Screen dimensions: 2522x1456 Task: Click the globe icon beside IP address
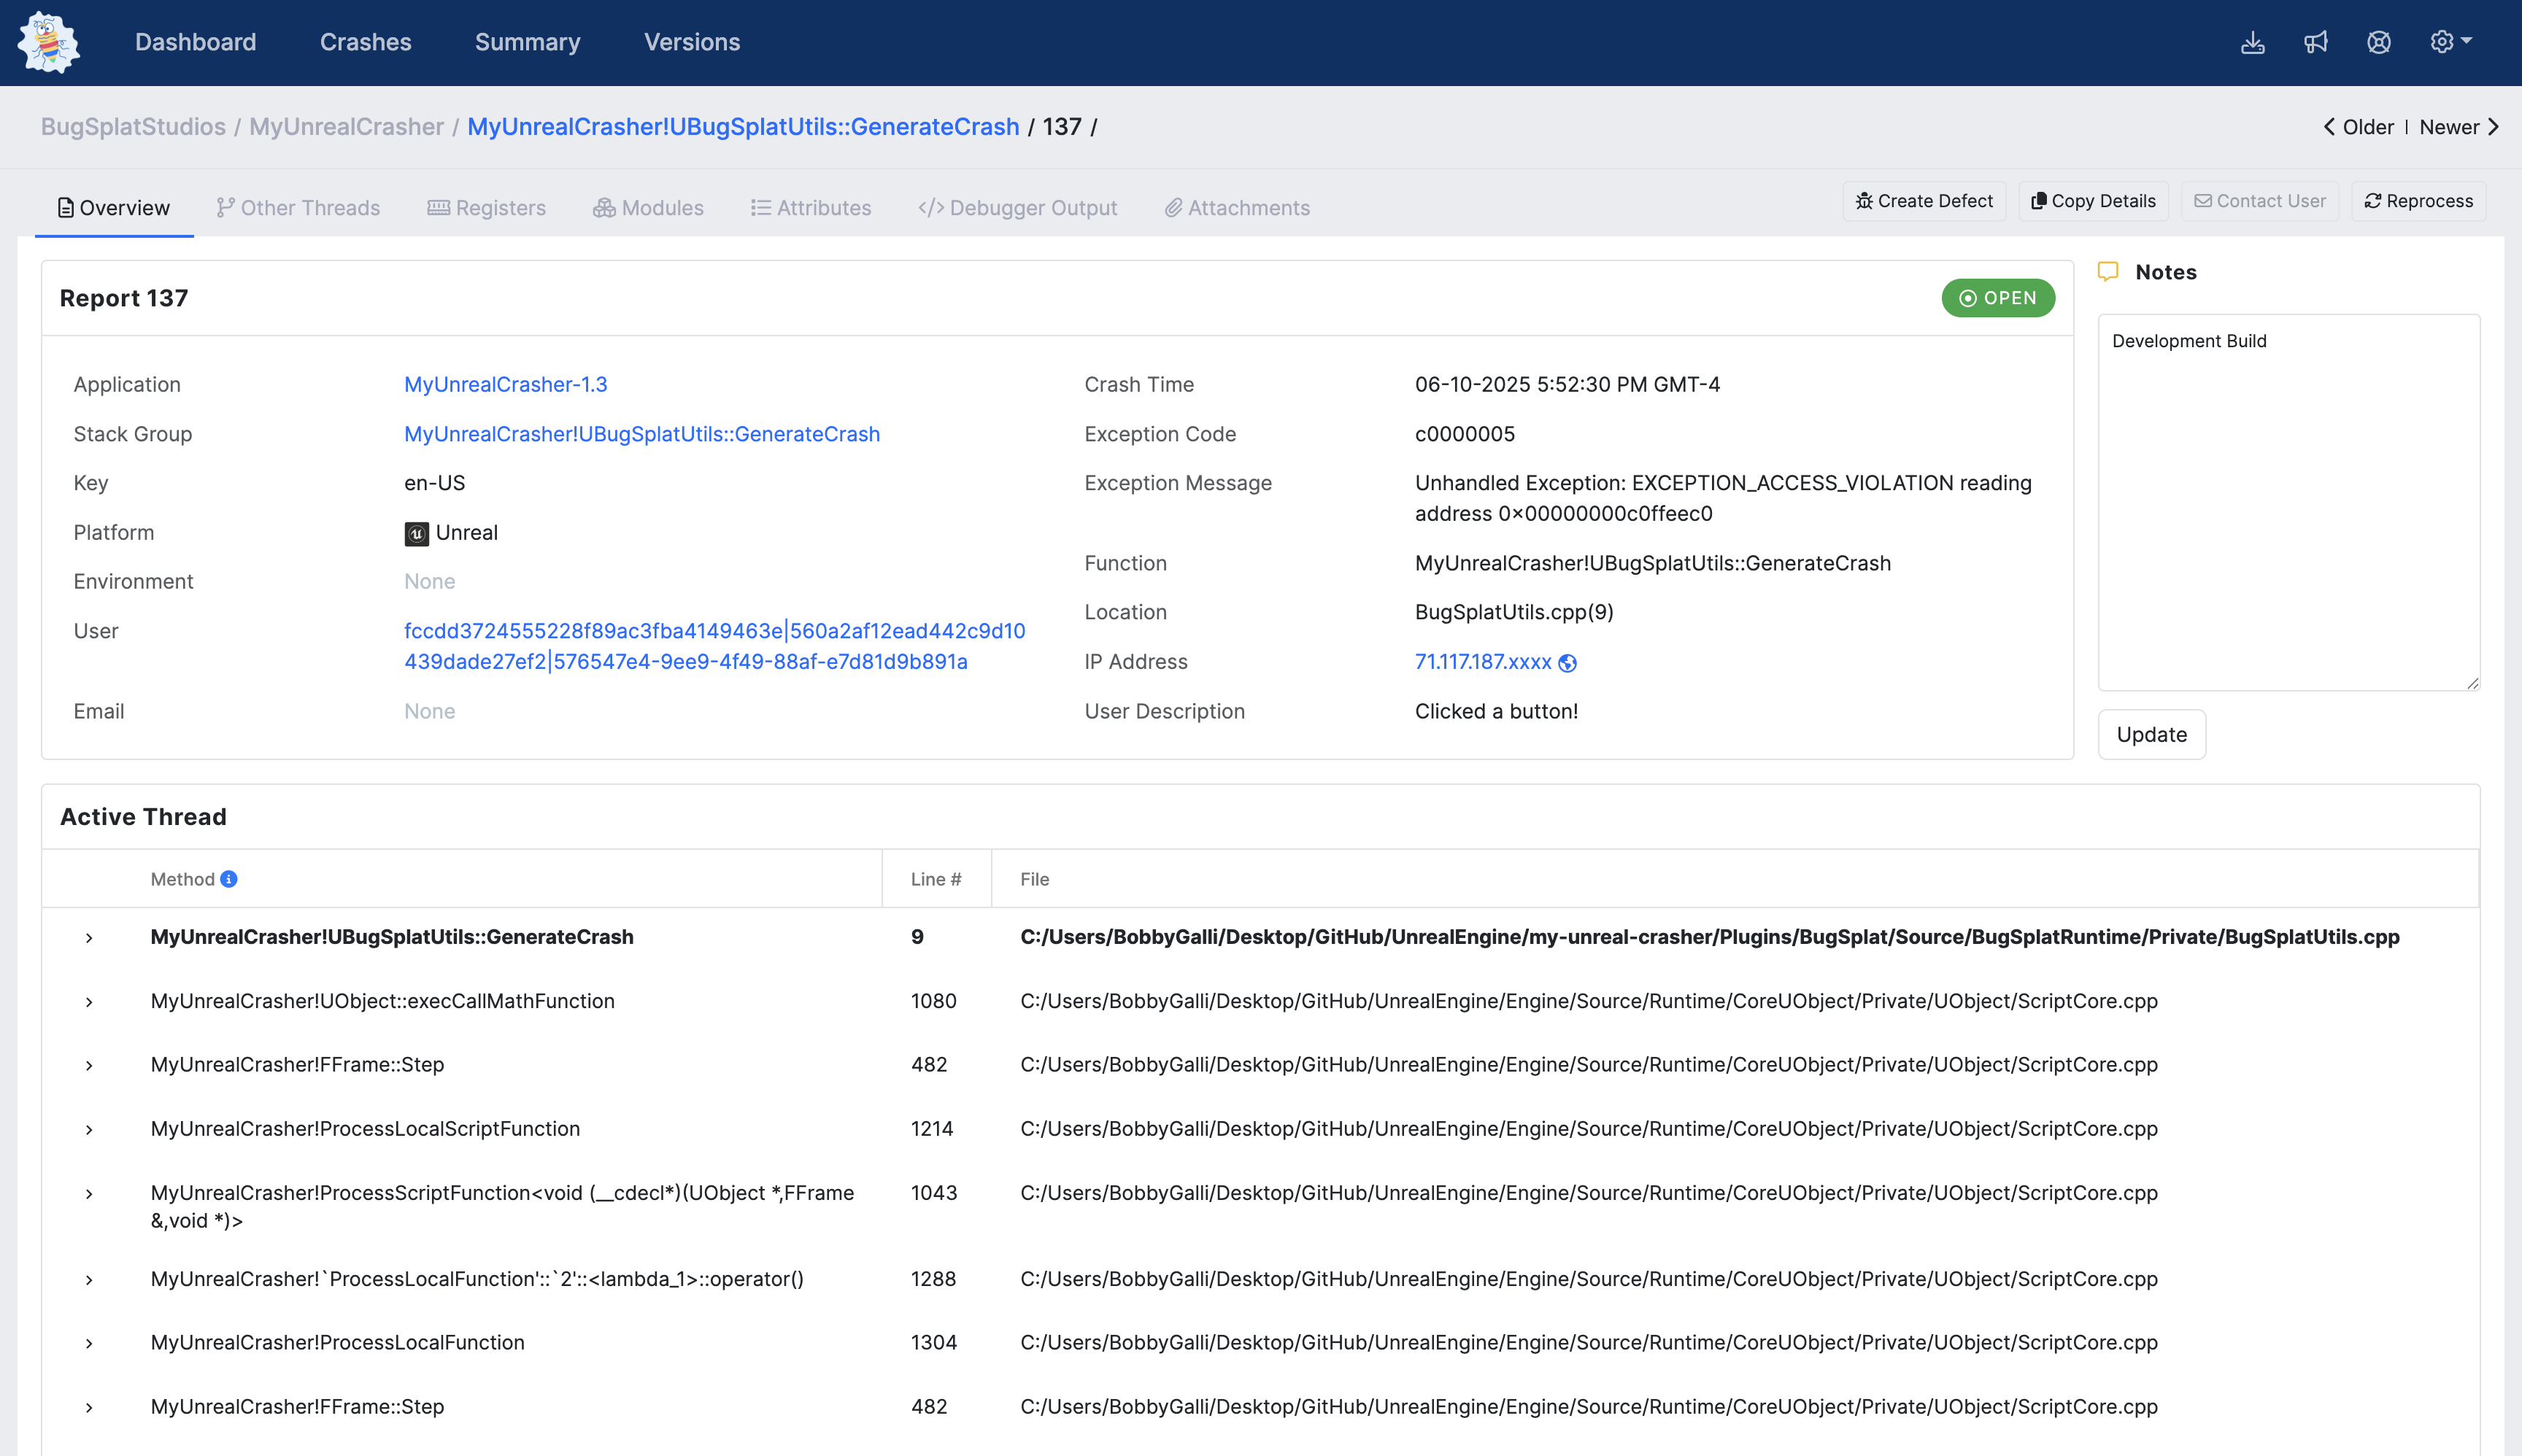1567,663
